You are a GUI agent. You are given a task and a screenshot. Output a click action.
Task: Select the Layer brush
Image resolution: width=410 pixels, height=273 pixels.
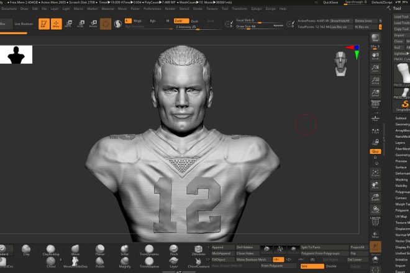tap(173, 262)
